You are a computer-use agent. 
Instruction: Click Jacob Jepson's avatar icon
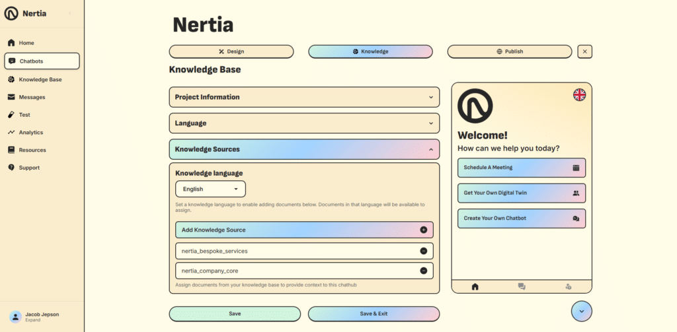coord(16,317)
